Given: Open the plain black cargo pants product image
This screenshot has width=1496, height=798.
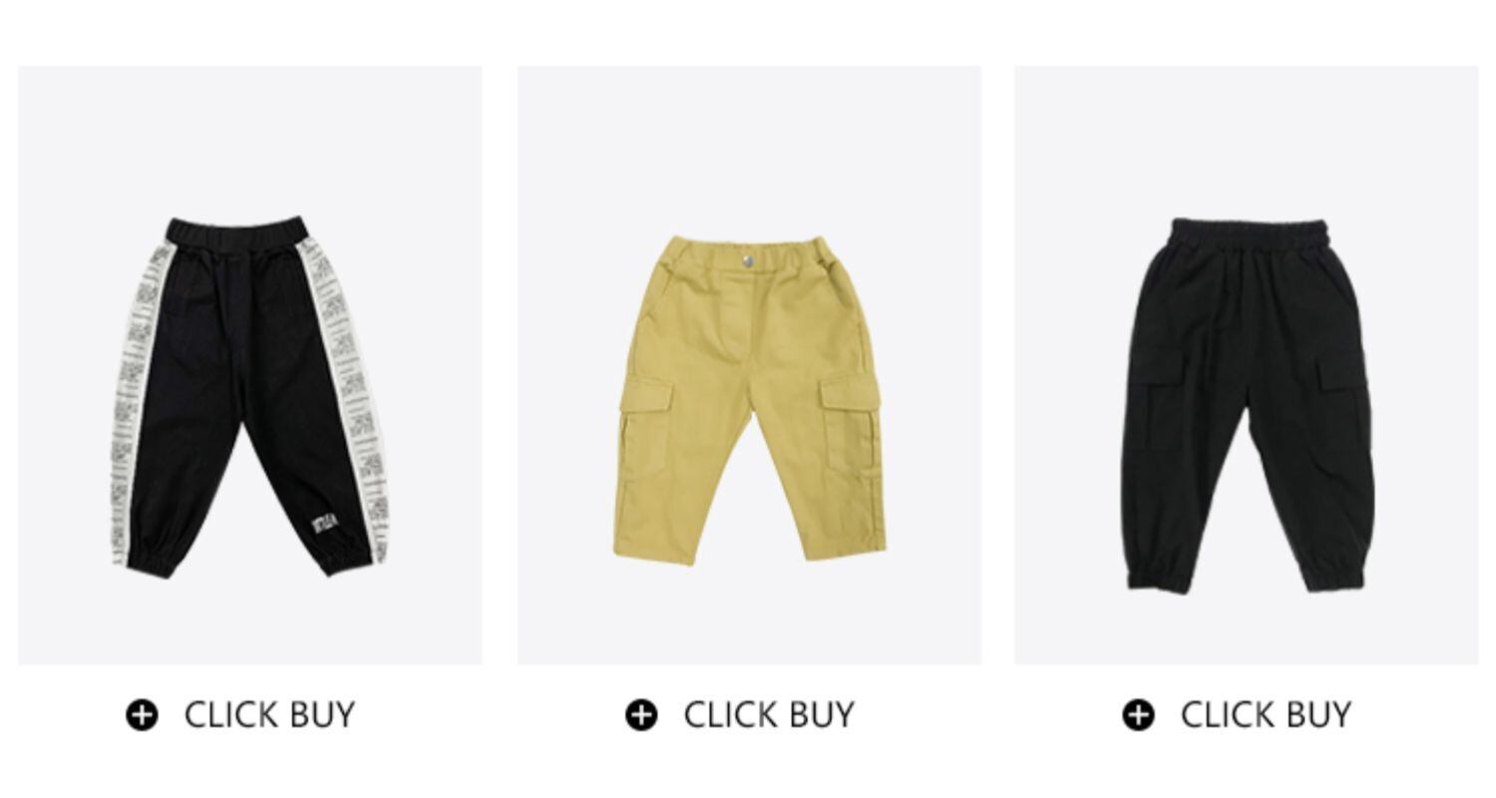Looking at the screenshot, I should pyautogui.click(x=1247, y=365).
